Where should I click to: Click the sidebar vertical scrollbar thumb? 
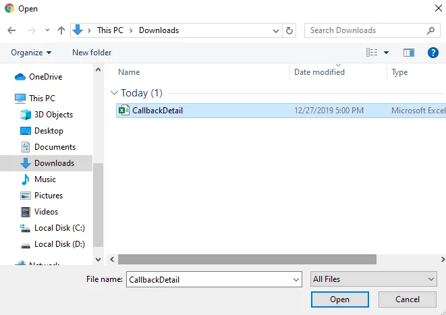point(98,204)
